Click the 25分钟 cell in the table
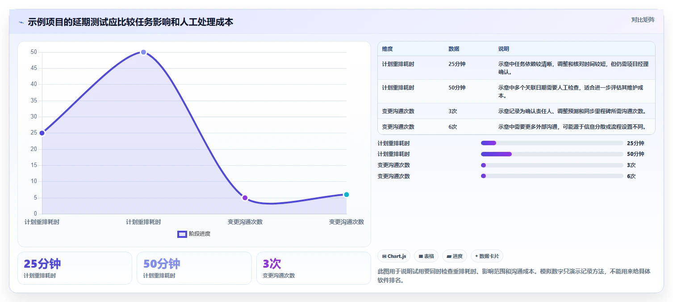 457,64
